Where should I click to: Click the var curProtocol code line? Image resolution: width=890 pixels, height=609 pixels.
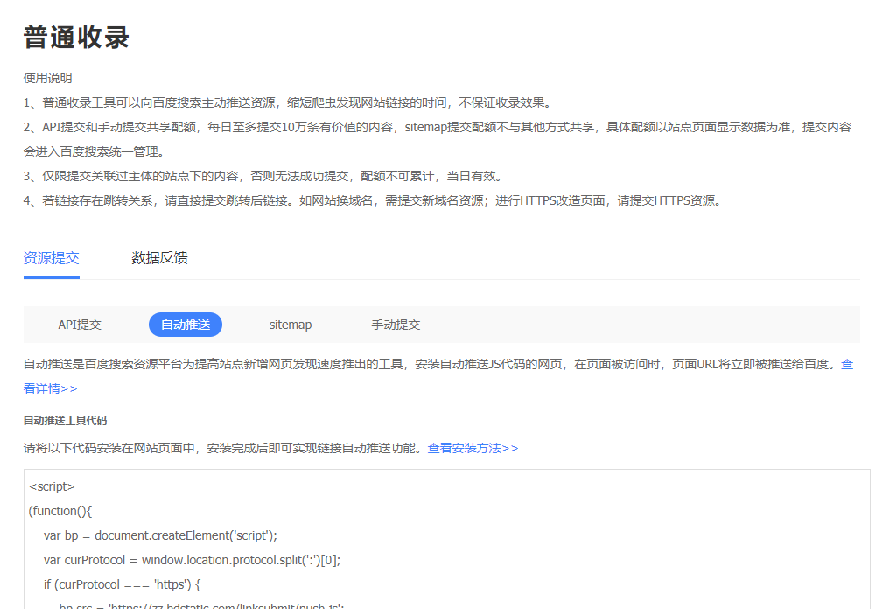coord(191,560)
